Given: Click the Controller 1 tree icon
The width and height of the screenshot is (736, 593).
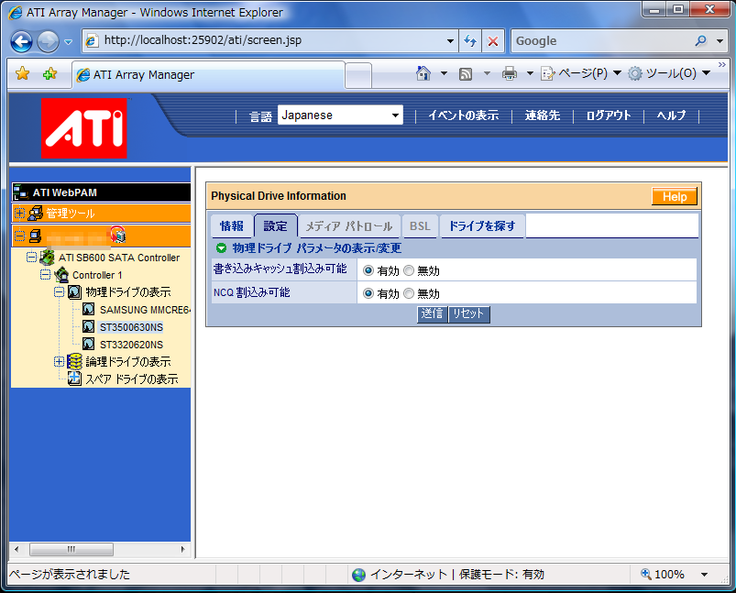Looking at the screenshot, I should pos(61,275).
